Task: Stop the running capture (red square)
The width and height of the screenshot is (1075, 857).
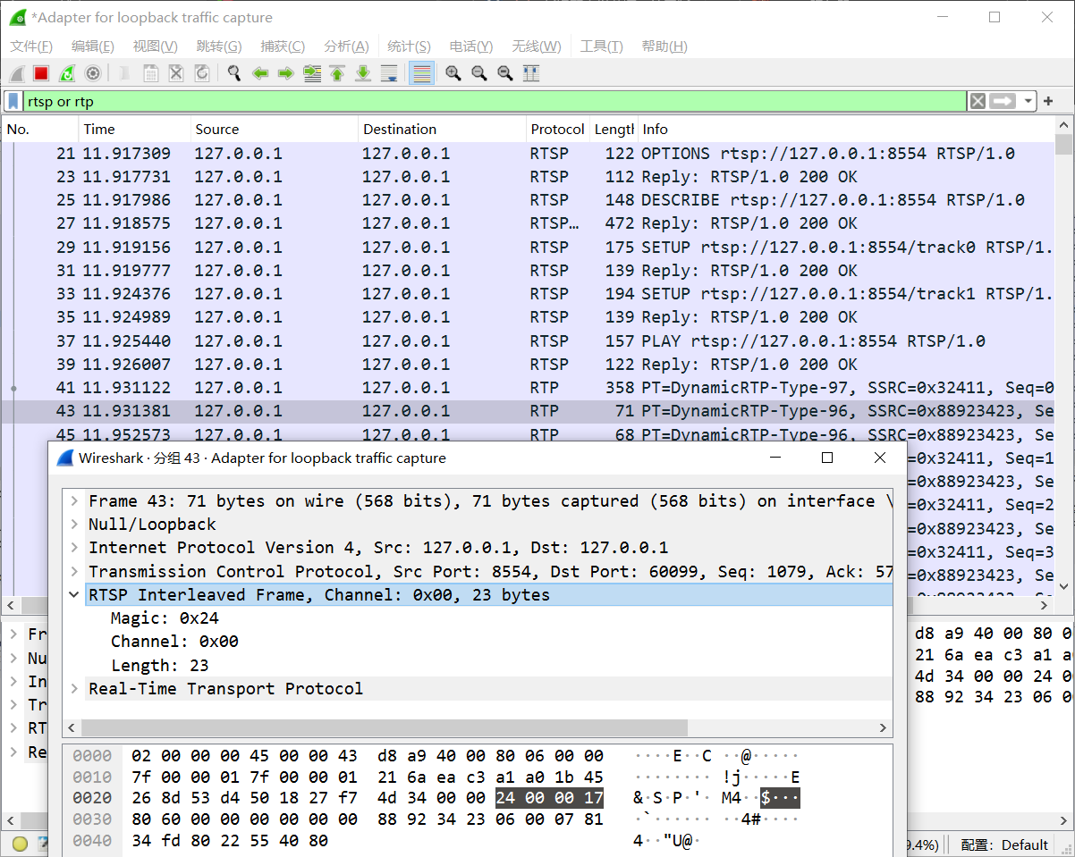Action: point(41,73)
